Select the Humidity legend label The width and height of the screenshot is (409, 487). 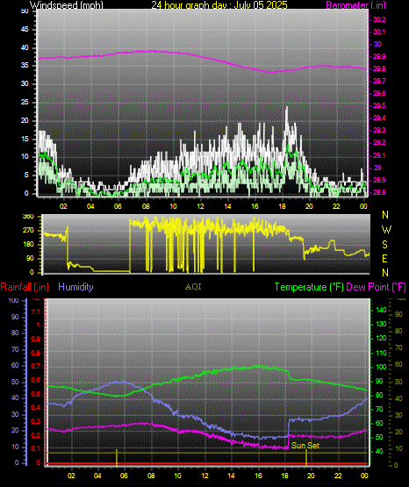(75, 287)
